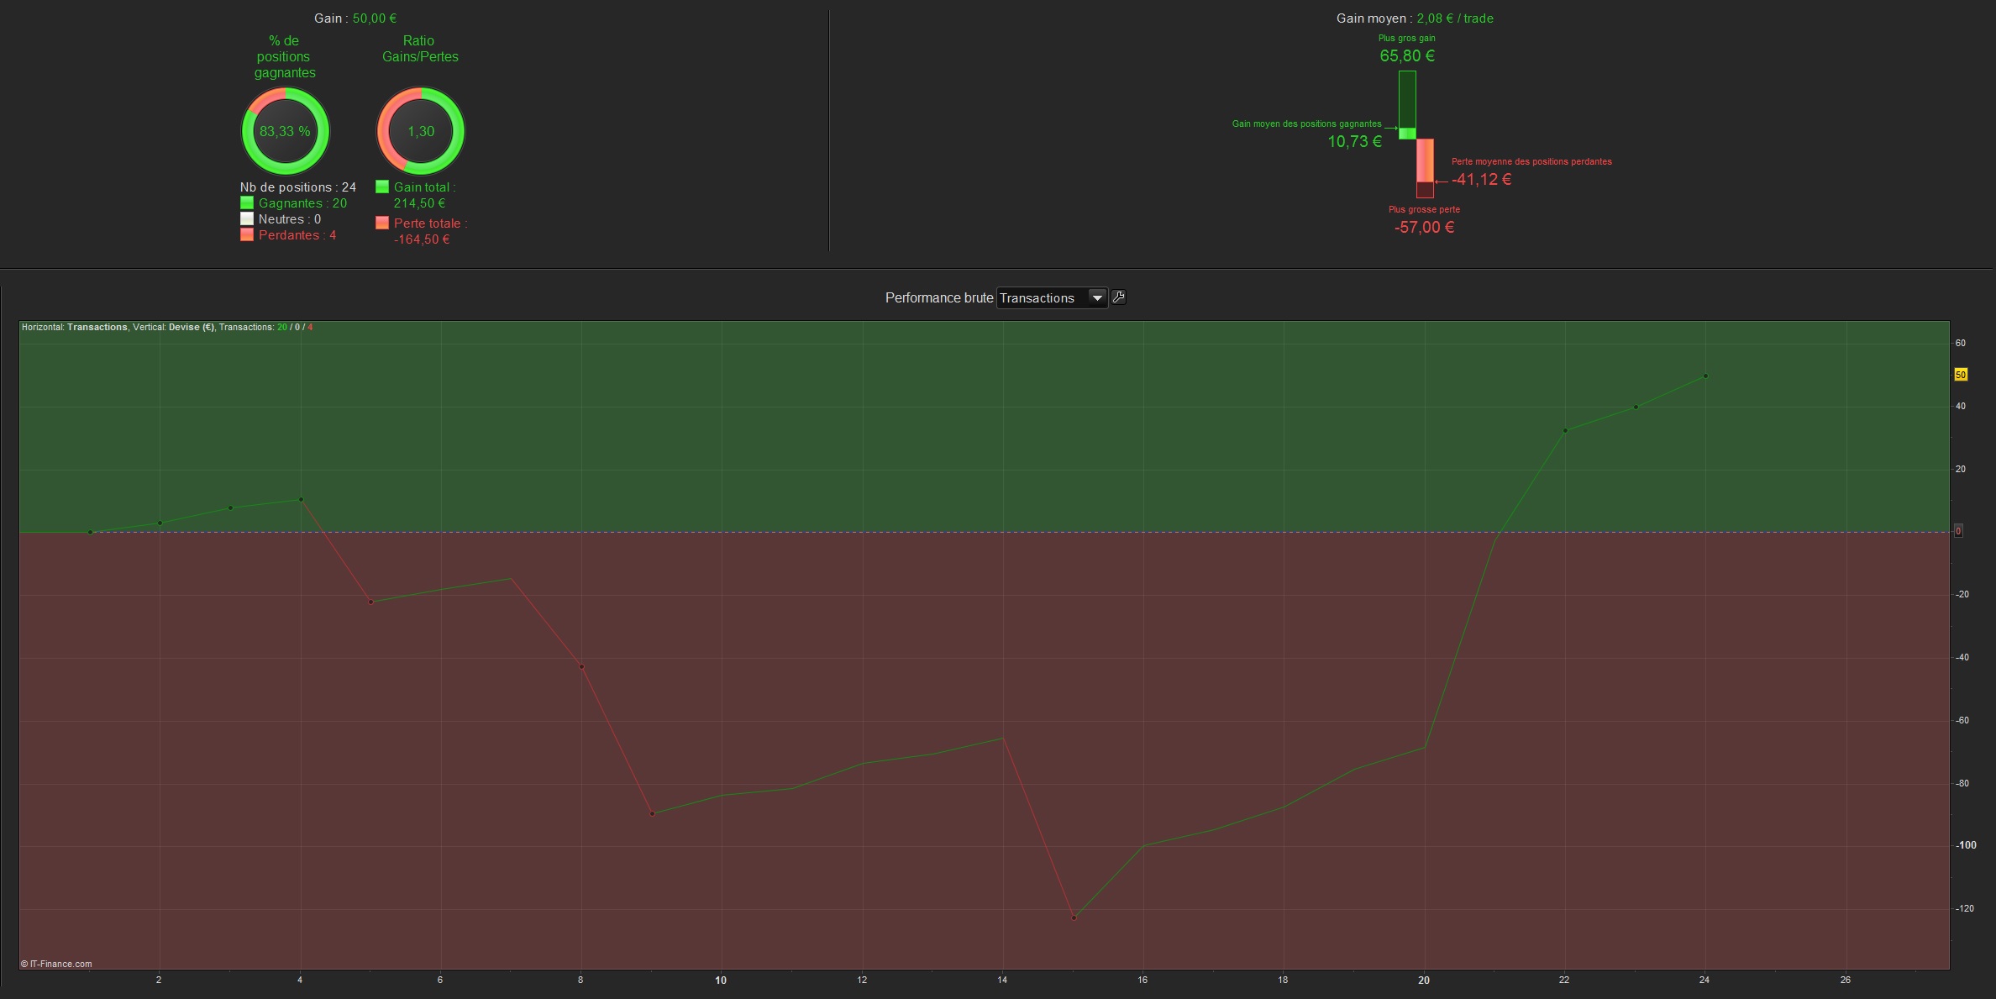Click the green Gain total legend square

[382, 187]
